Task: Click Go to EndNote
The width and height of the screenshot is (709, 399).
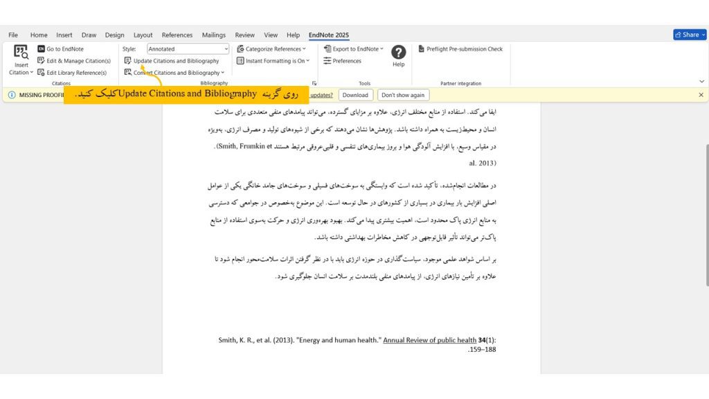Action: point(60,48)
